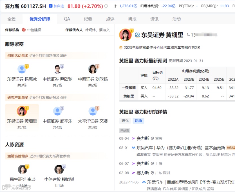This screenshot has width=235, height=192.
Task: Click 共7篇 count under 黄细里
Action: [x=22, y=127]
